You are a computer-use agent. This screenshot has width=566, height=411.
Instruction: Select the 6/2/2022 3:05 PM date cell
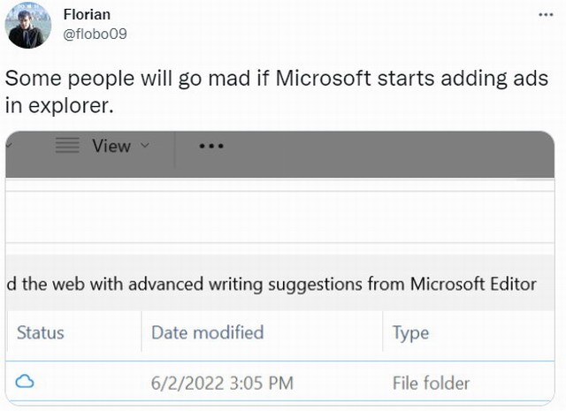pyautogui.click(x=221, y=383)
